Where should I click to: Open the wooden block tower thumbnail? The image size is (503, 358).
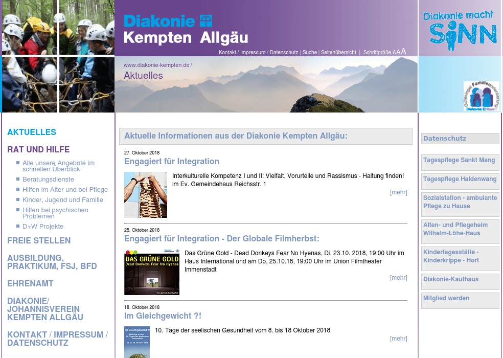tap(145, 195)
